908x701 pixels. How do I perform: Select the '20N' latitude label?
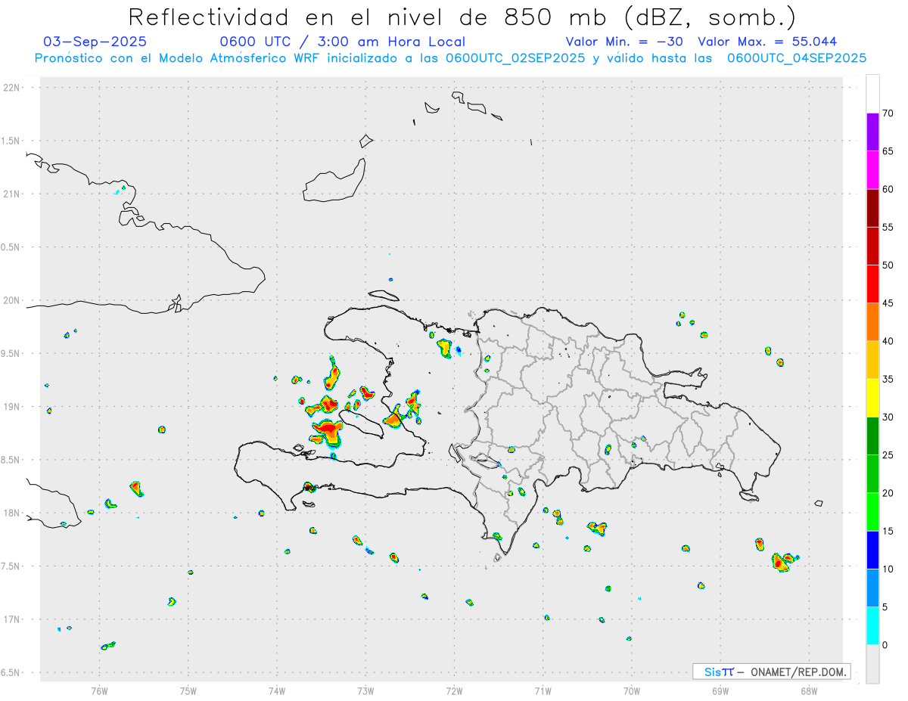point(13,300)
